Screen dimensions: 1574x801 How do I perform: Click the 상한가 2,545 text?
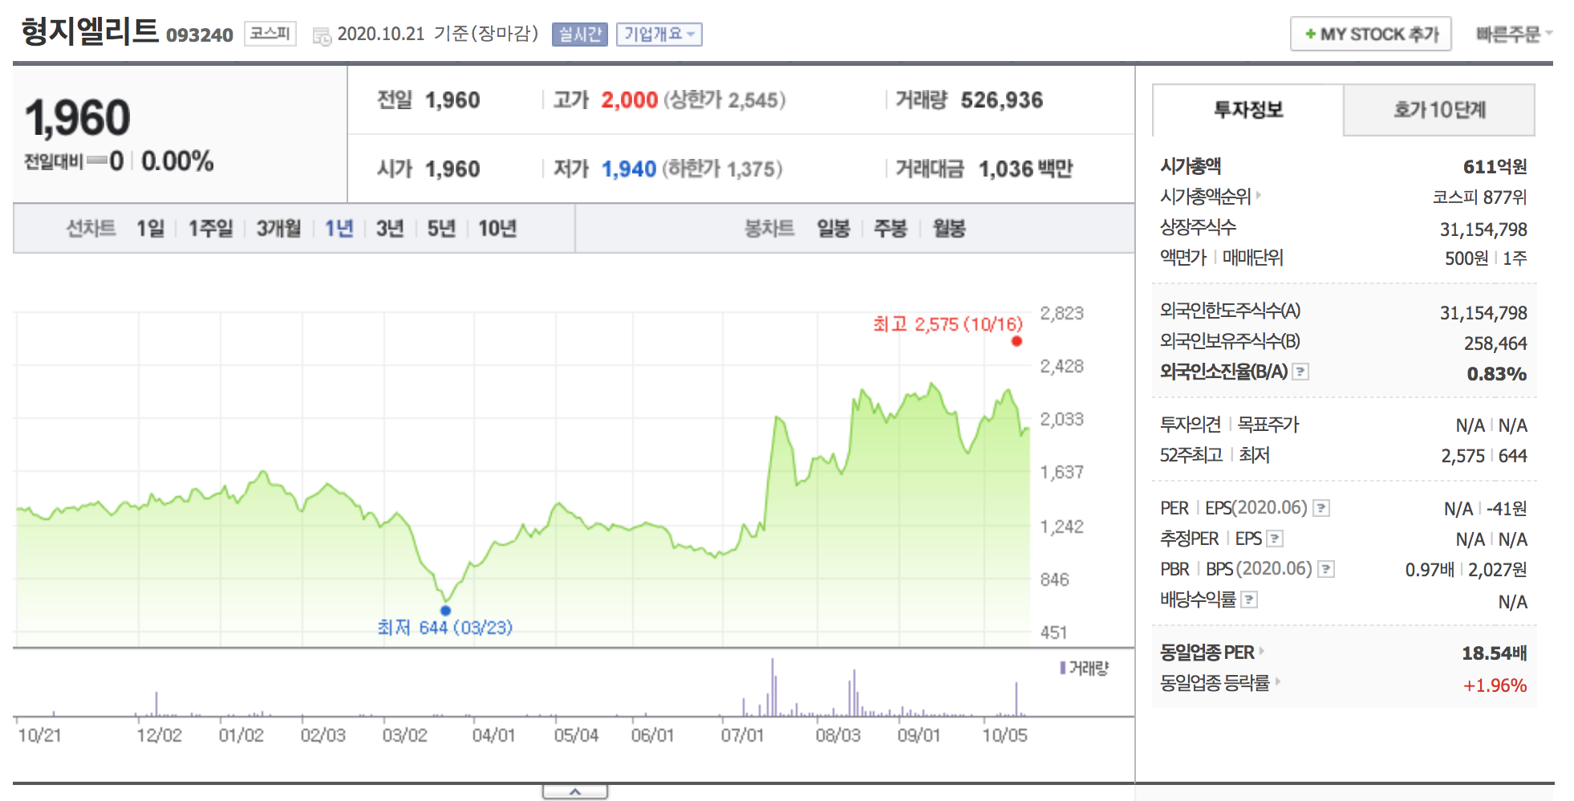[x=724, y=100]
